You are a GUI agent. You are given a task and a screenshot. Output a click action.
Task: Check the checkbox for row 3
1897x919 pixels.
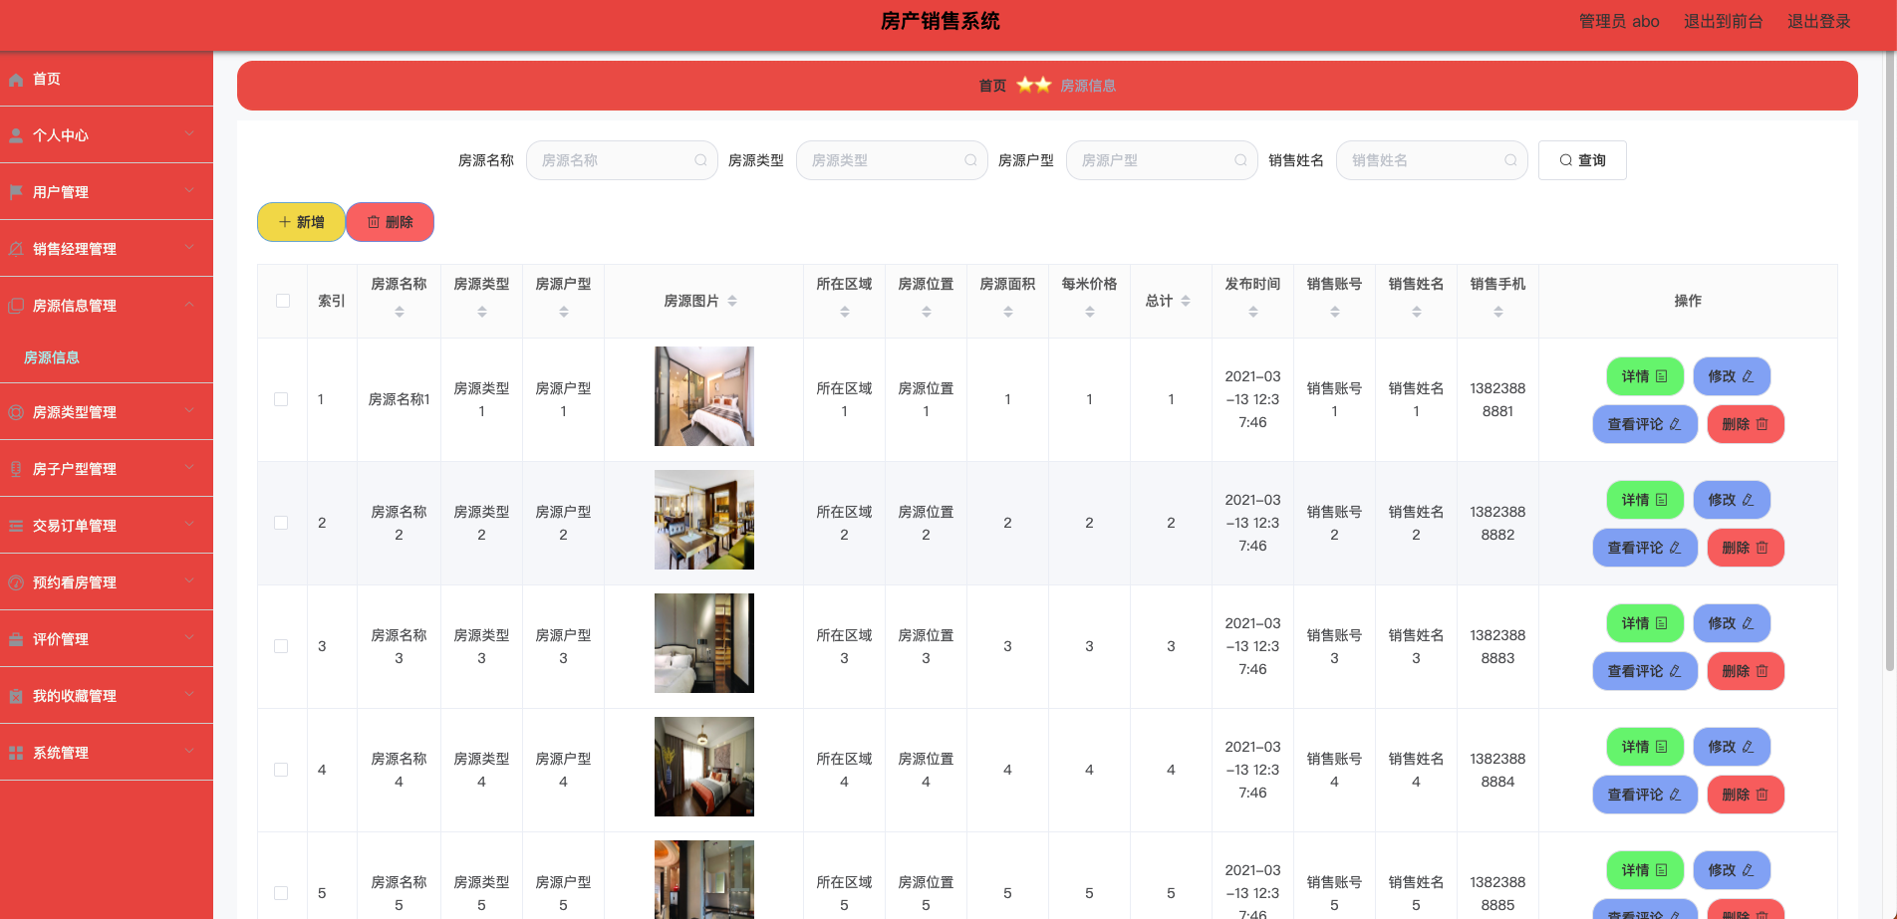click(281, 646)
